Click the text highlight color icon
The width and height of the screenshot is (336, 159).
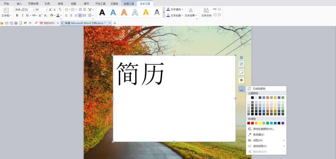tap(51, 15)
